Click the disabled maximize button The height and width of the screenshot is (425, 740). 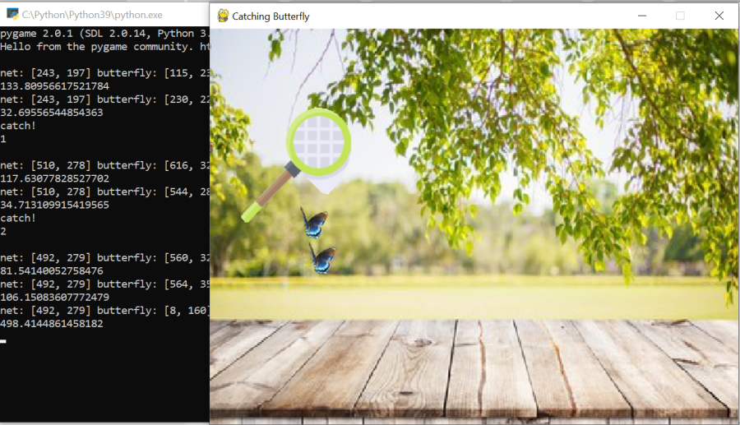680,16
